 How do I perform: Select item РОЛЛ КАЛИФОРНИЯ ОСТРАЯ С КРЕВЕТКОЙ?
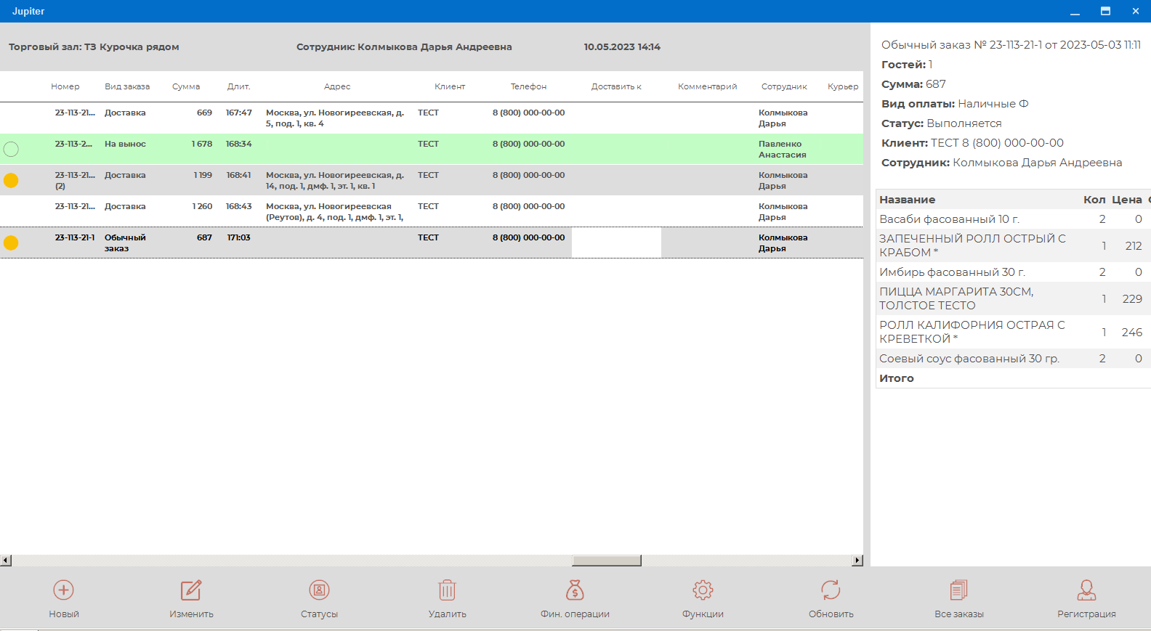1013,332
